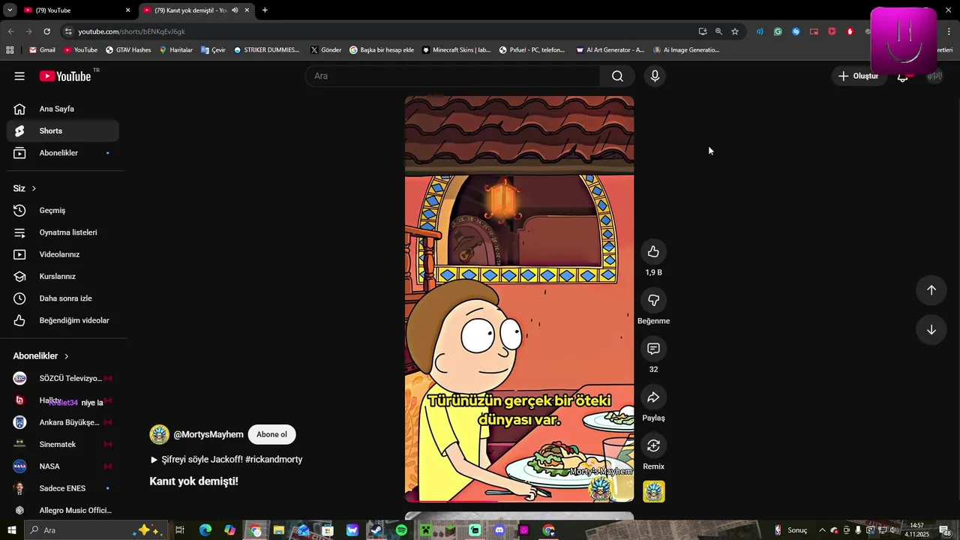
Task: Open Videolarınız
Action: pyautogui.click(x=63, y=254)
